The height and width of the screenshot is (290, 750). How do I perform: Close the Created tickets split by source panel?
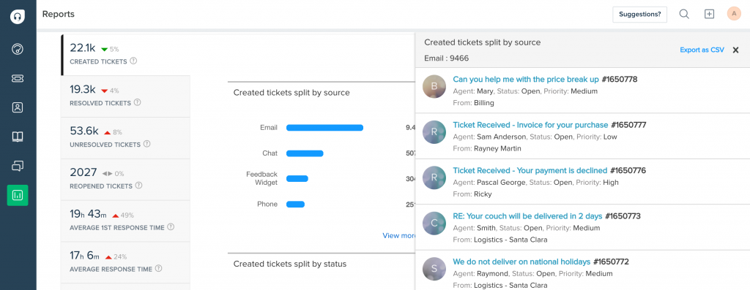735,50
